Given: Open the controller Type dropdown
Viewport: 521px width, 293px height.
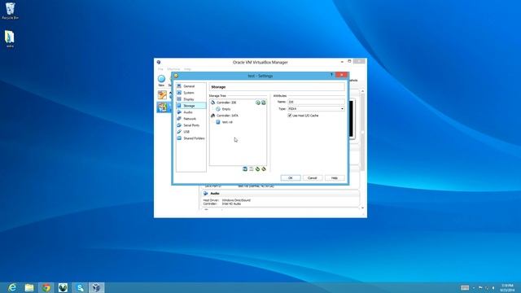Looking at the screenshot, I should coord(316,108).
